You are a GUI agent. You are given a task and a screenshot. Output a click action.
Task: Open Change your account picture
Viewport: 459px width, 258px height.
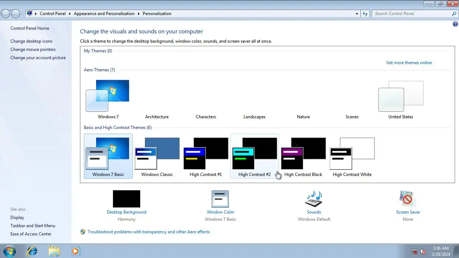(x=38, y=58)
